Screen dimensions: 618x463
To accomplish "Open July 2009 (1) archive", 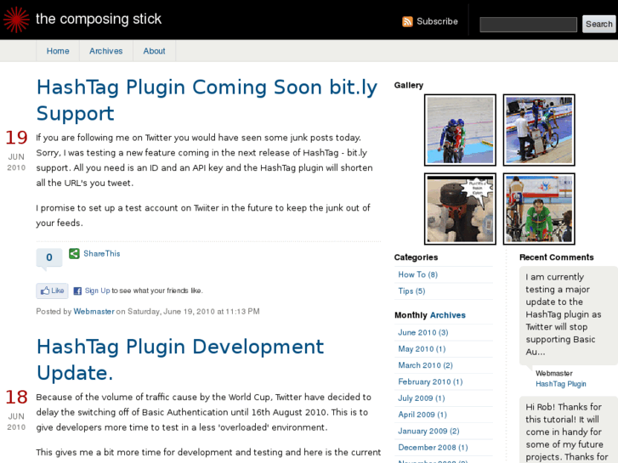I will click(422, 398).
